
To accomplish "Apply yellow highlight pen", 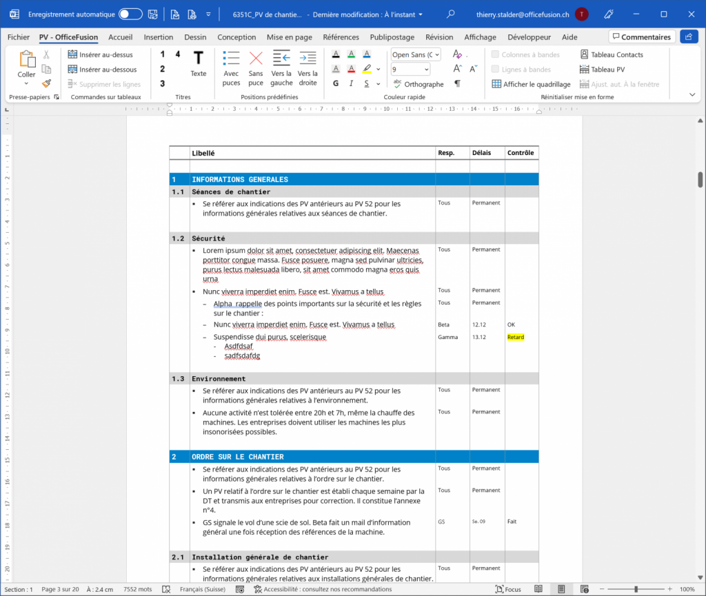I will click(367, 70).
